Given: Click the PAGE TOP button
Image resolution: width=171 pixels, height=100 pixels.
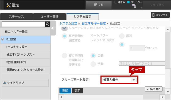Looking at the screenshot, I should (x=154, y=89).
